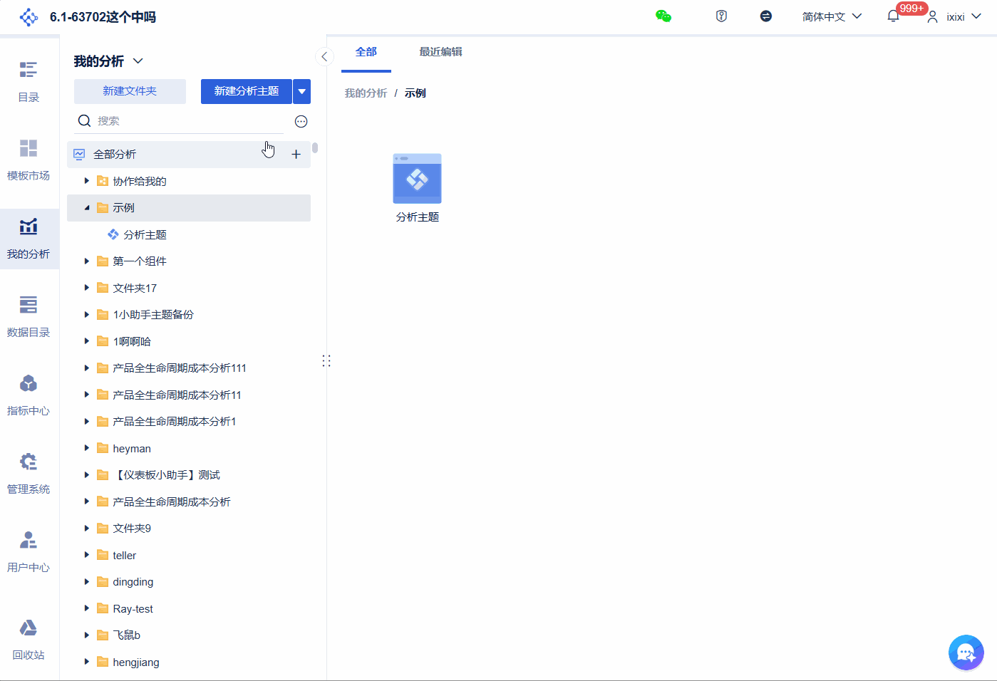Open the chat support bubble
Screen dimensions: 997x681
click(x=966, y=653)
